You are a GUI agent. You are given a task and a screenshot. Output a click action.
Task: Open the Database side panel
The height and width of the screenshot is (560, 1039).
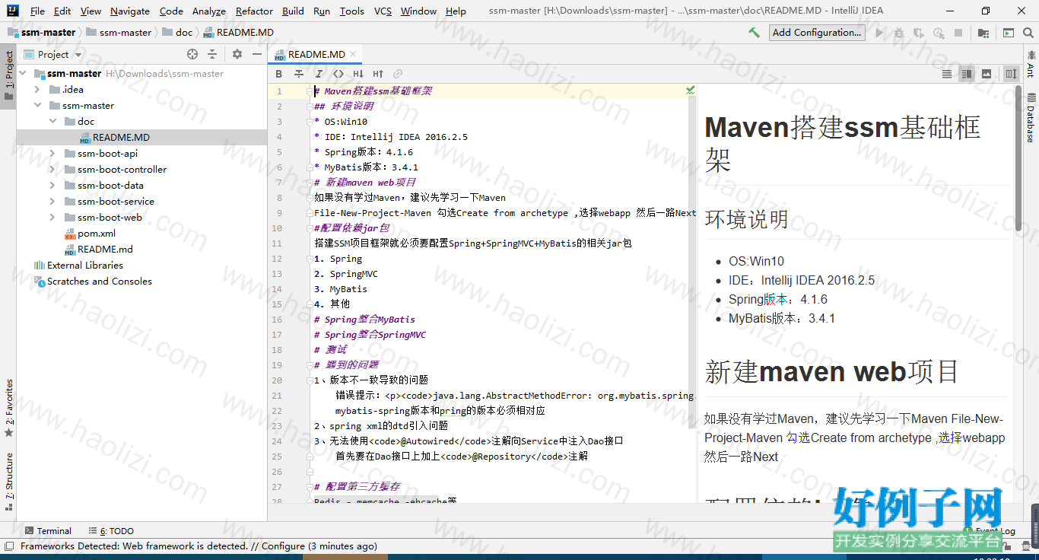1031,117
